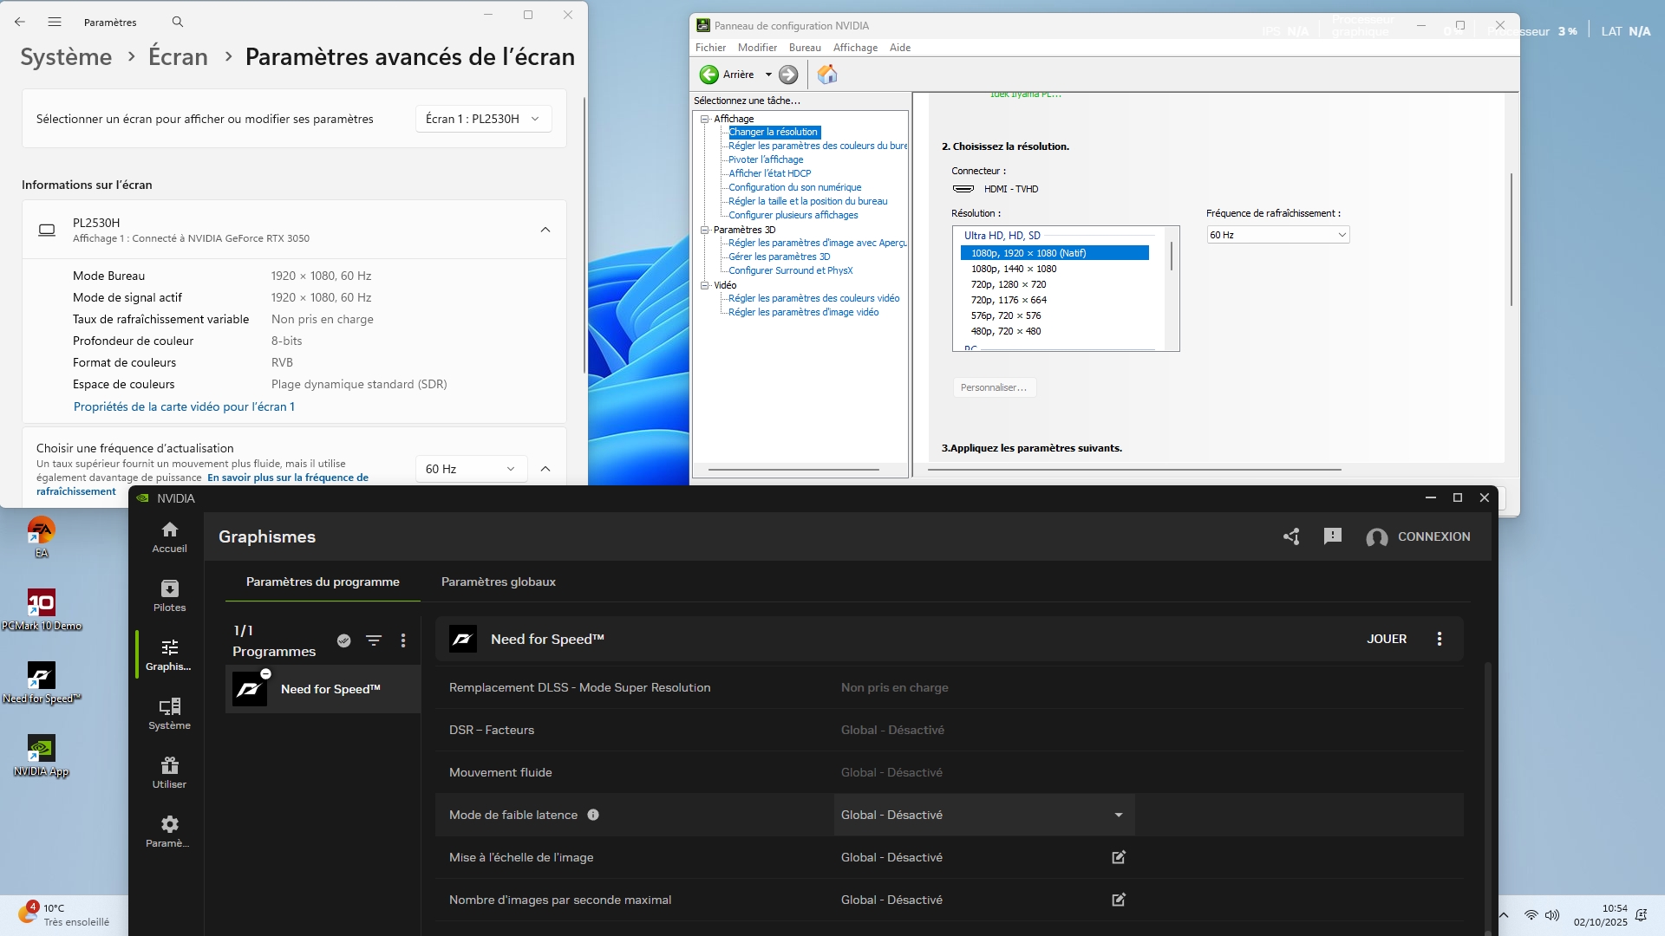
Task: Open the NVIDIA app Paramètres gear icon
Action: (169, 831)
